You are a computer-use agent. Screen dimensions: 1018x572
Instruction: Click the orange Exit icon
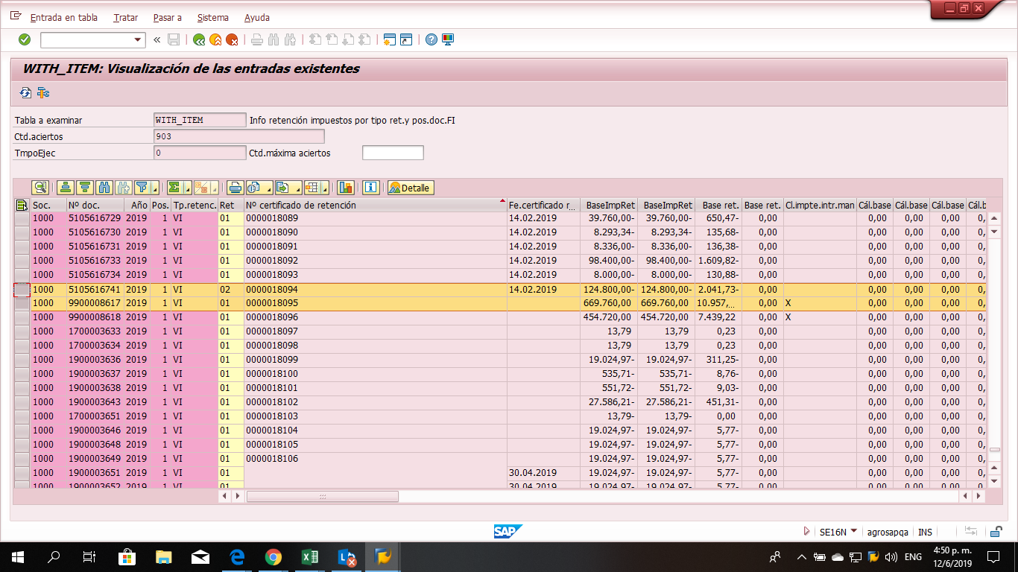215,39
